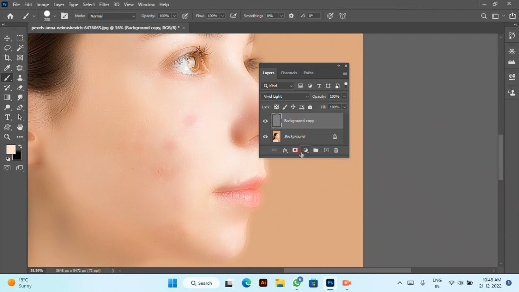
Task: Open brush Flow dropdown arrow
Action: pos(223,16)
